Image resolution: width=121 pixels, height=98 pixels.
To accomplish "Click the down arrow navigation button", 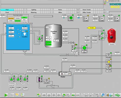I will pyautogui.click(x=54, y=95).
